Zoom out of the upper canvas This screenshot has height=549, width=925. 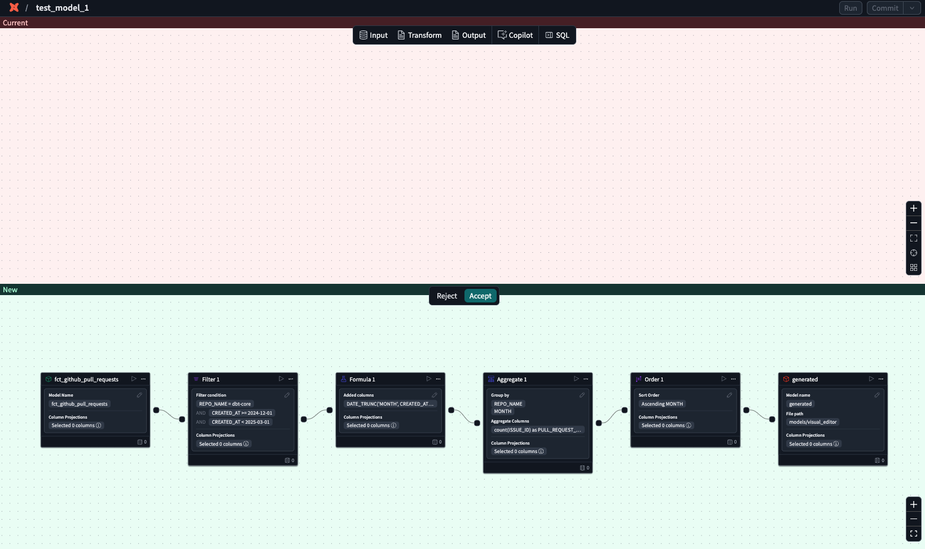tap(914, 223)
